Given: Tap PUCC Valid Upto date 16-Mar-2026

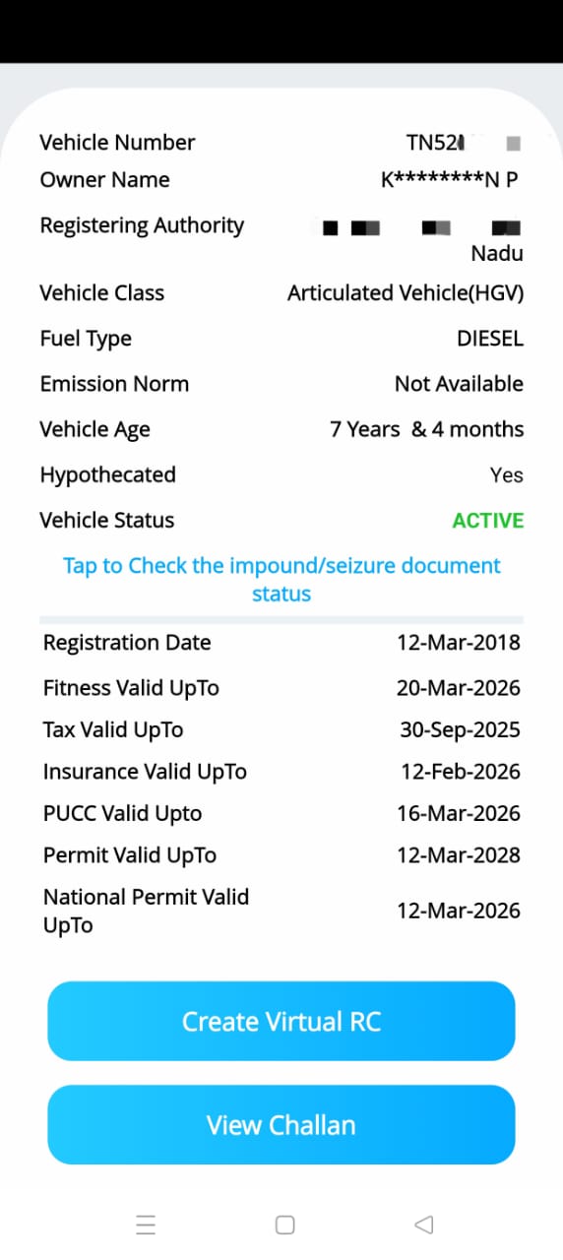Looking at the screenshot, I should 459,813.
